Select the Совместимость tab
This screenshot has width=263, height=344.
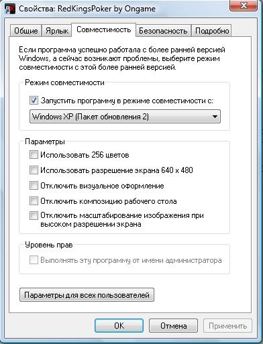[x=104, y=30]
